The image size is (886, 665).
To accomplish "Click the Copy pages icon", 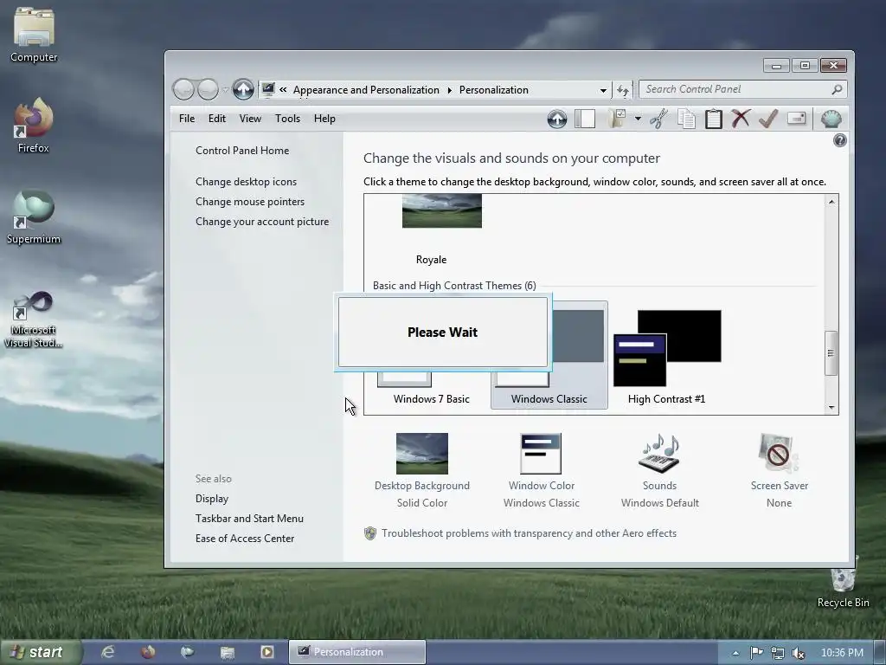I will [x=686, y=119].
